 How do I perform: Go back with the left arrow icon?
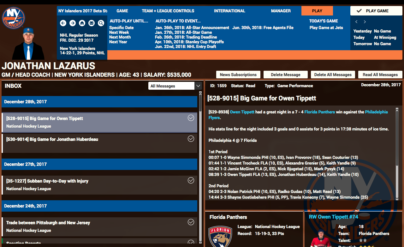point(63,23)
